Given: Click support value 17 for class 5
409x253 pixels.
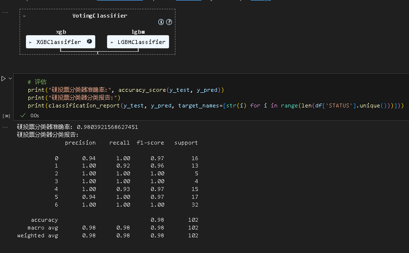Looking at the screenshot, I should coord(195,197).
